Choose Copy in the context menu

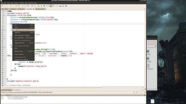click(23, 28)
